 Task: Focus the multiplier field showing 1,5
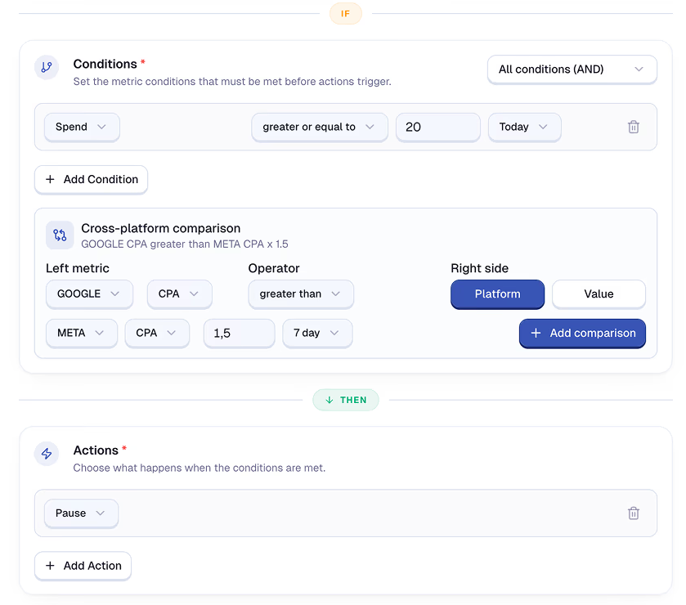point(239,333)
